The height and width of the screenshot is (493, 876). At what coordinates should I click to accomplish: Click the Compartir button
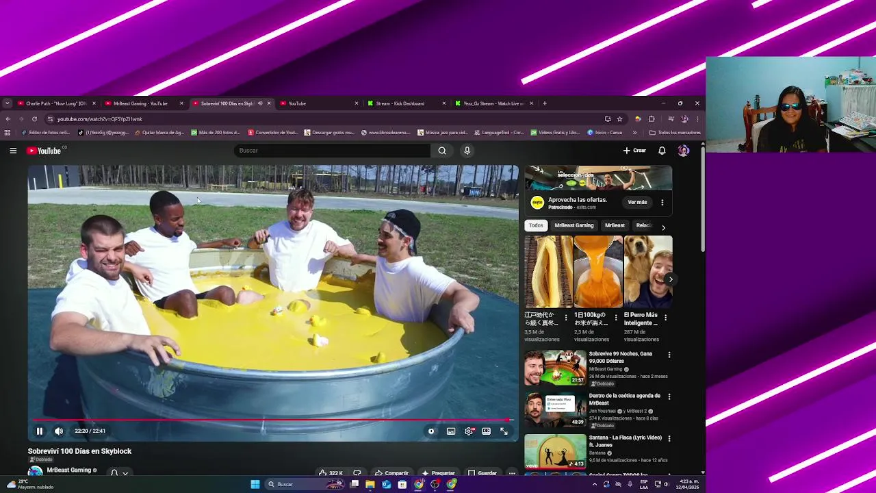391,472
